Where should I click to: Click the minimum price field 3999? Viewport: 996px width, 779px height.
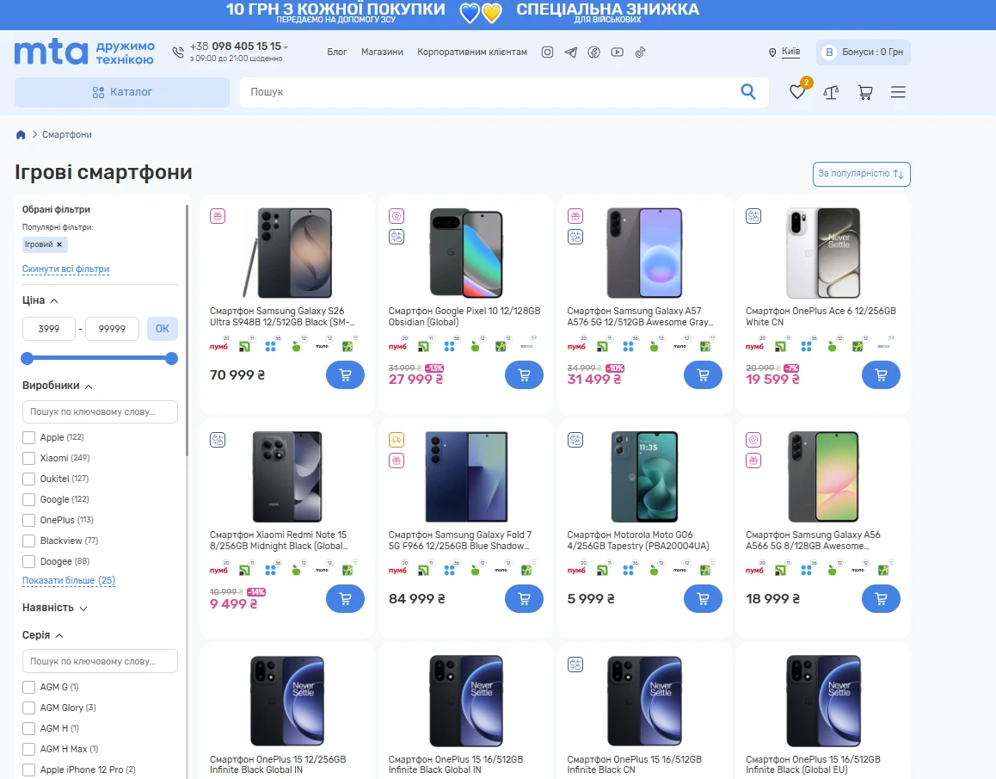[x=49, y=329]
